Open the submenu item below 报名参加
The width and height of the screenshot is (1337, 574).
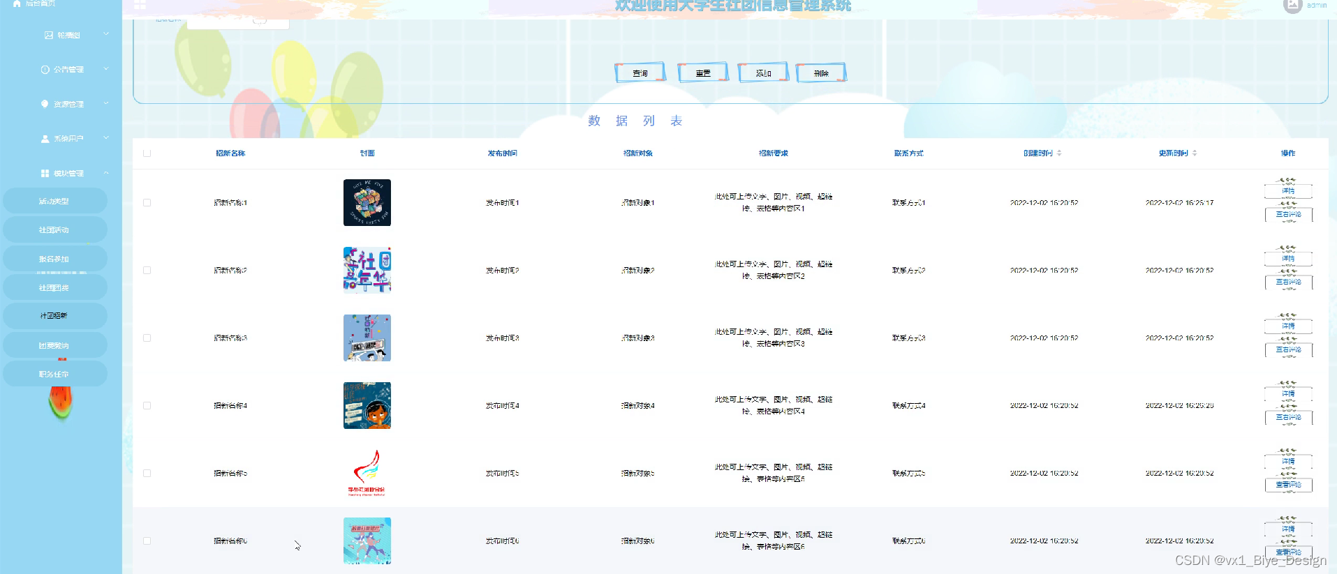54,287
